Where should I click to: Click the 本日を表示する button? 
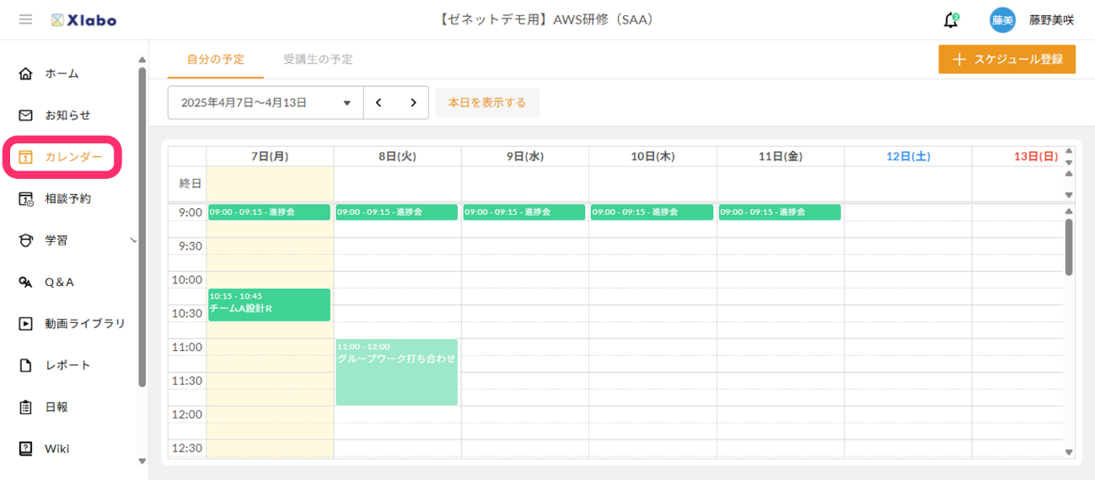486,103
